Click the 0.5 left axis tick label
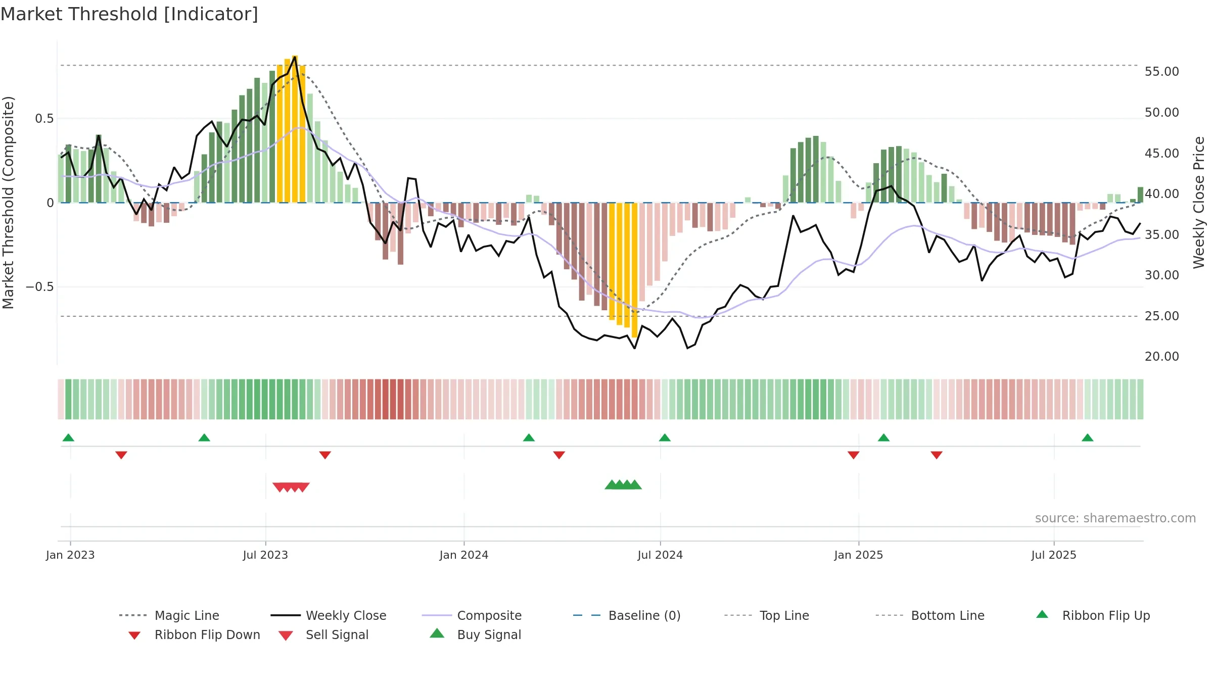1213x682 pixels. [x=44, y=119]
